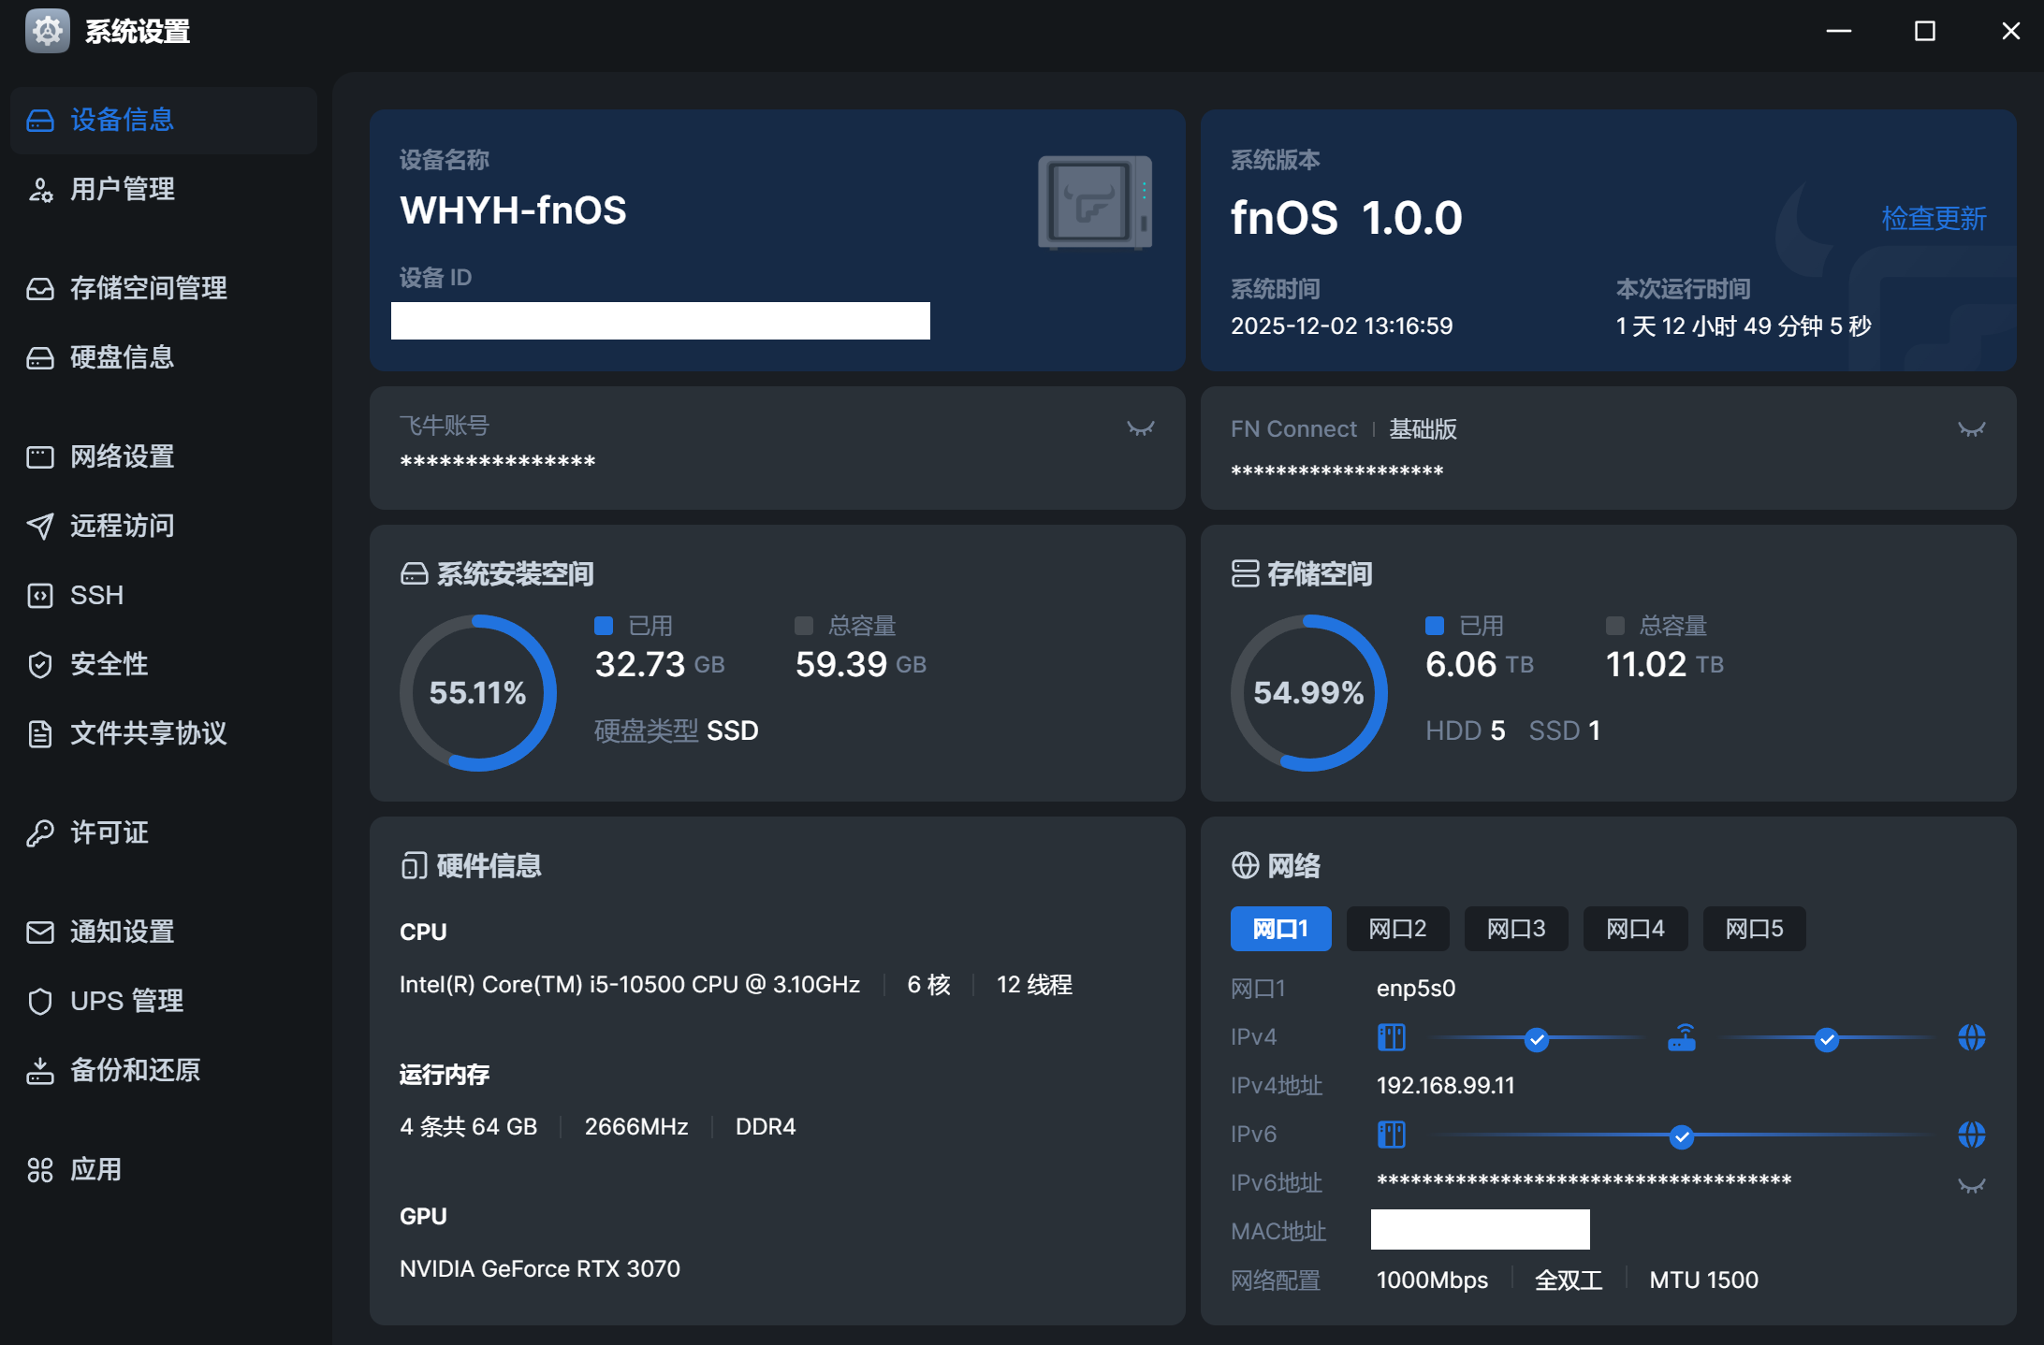Click the IPv4 router status icon

[1682, 1037]
